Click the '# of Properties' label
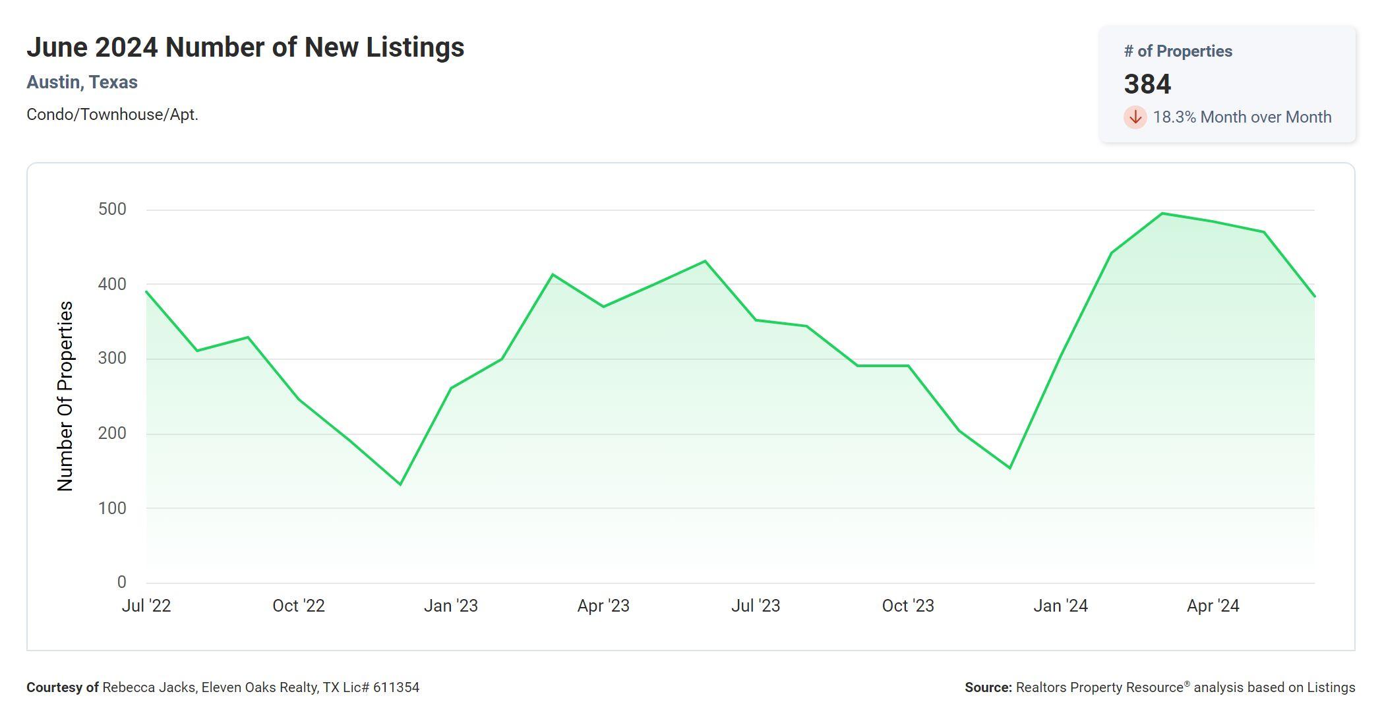This screenshot has width=1382, height=725. pos(1178,51)
